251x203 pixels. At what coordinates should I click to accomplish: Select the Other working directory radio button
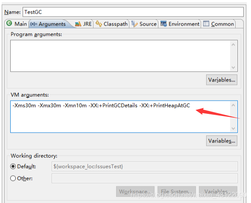point(13,178)
